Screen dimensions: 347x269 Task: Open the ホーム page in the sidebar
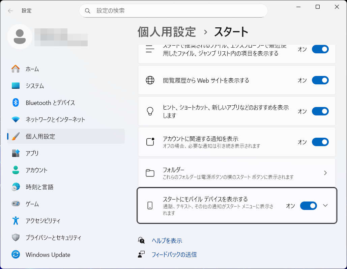coord(66,69)
